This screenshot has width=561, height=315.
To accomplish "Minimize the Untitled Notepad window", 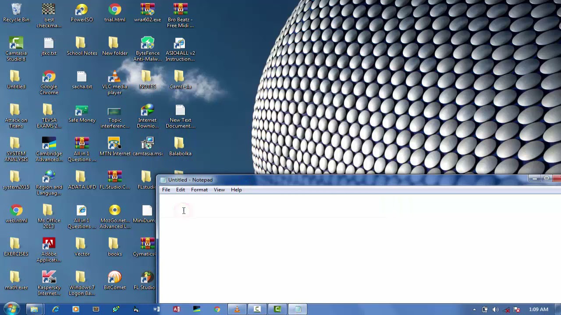I will click(535, 178).
